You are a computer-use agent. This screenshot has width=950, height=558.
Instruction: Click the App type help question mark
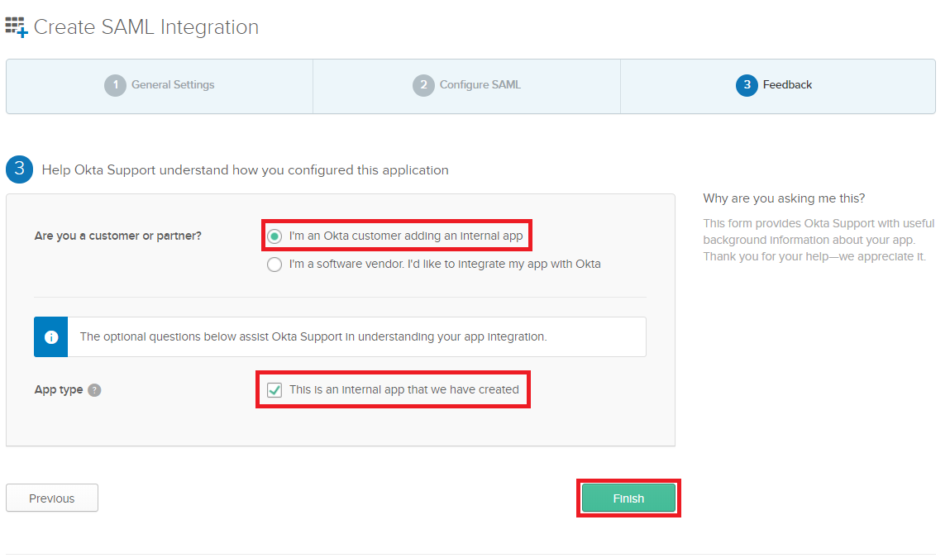click(94, 390)
